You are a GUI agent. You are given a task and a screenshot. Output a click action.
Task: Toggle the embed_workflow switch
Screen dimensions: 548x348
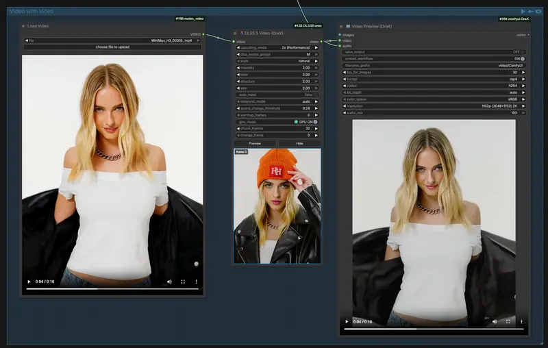[x=523, y=59]
